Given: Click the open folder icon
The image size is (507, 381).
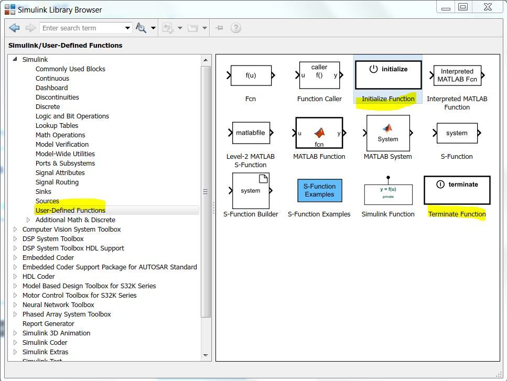Looking at the screenshot, I should coord(193,28).
